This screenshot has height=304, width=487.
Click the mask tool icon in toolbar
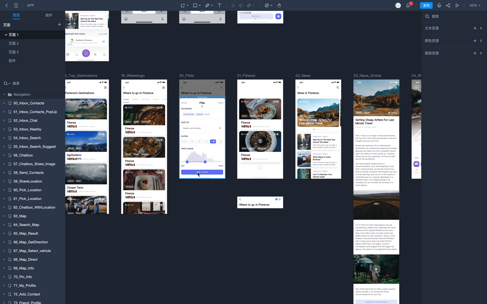(x=241, y=5)
